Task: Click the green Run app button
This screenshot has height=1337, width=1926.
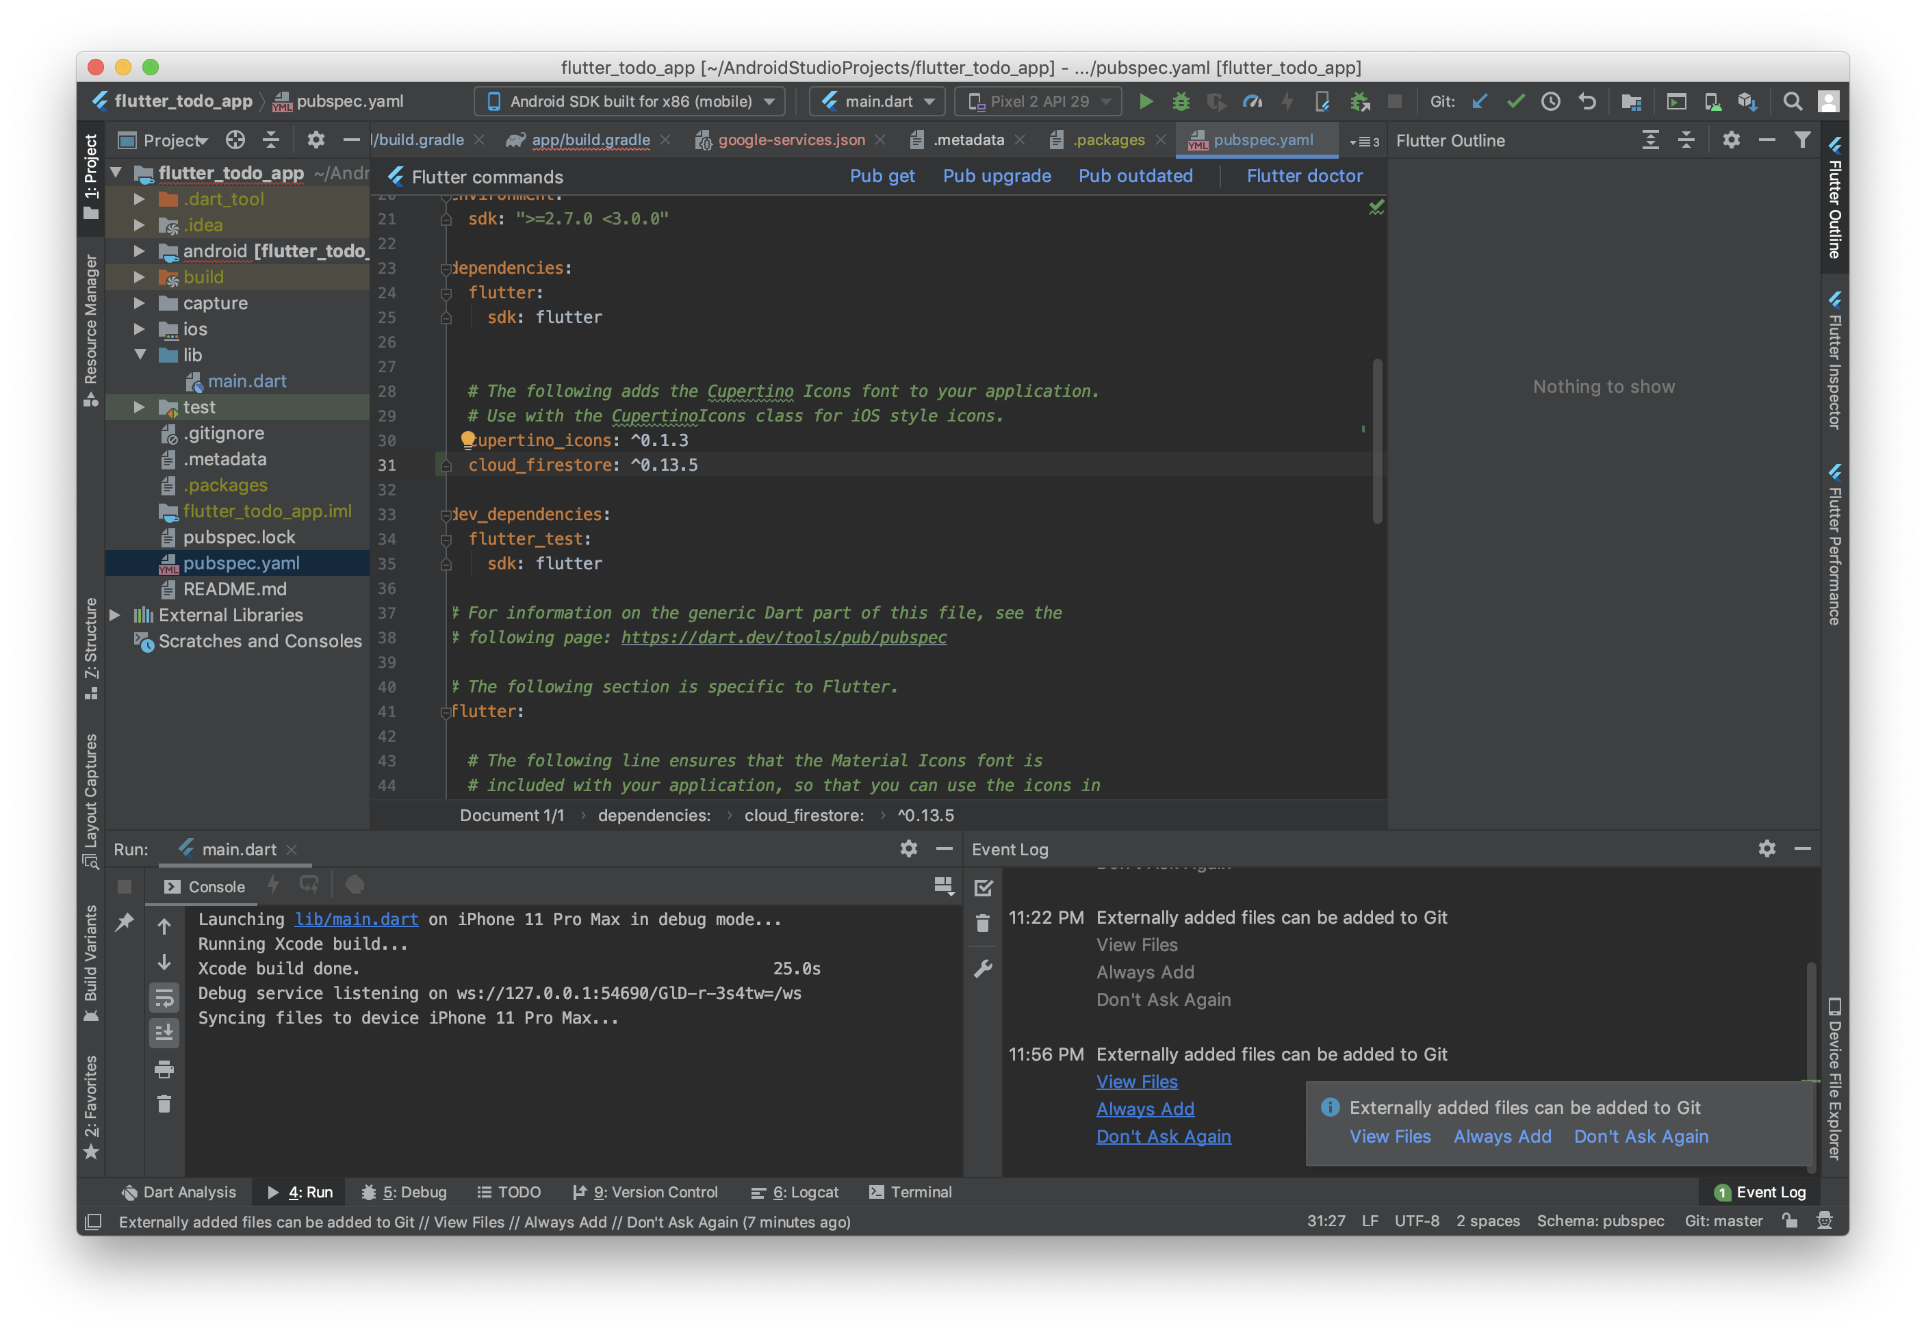Action: 1145,101
